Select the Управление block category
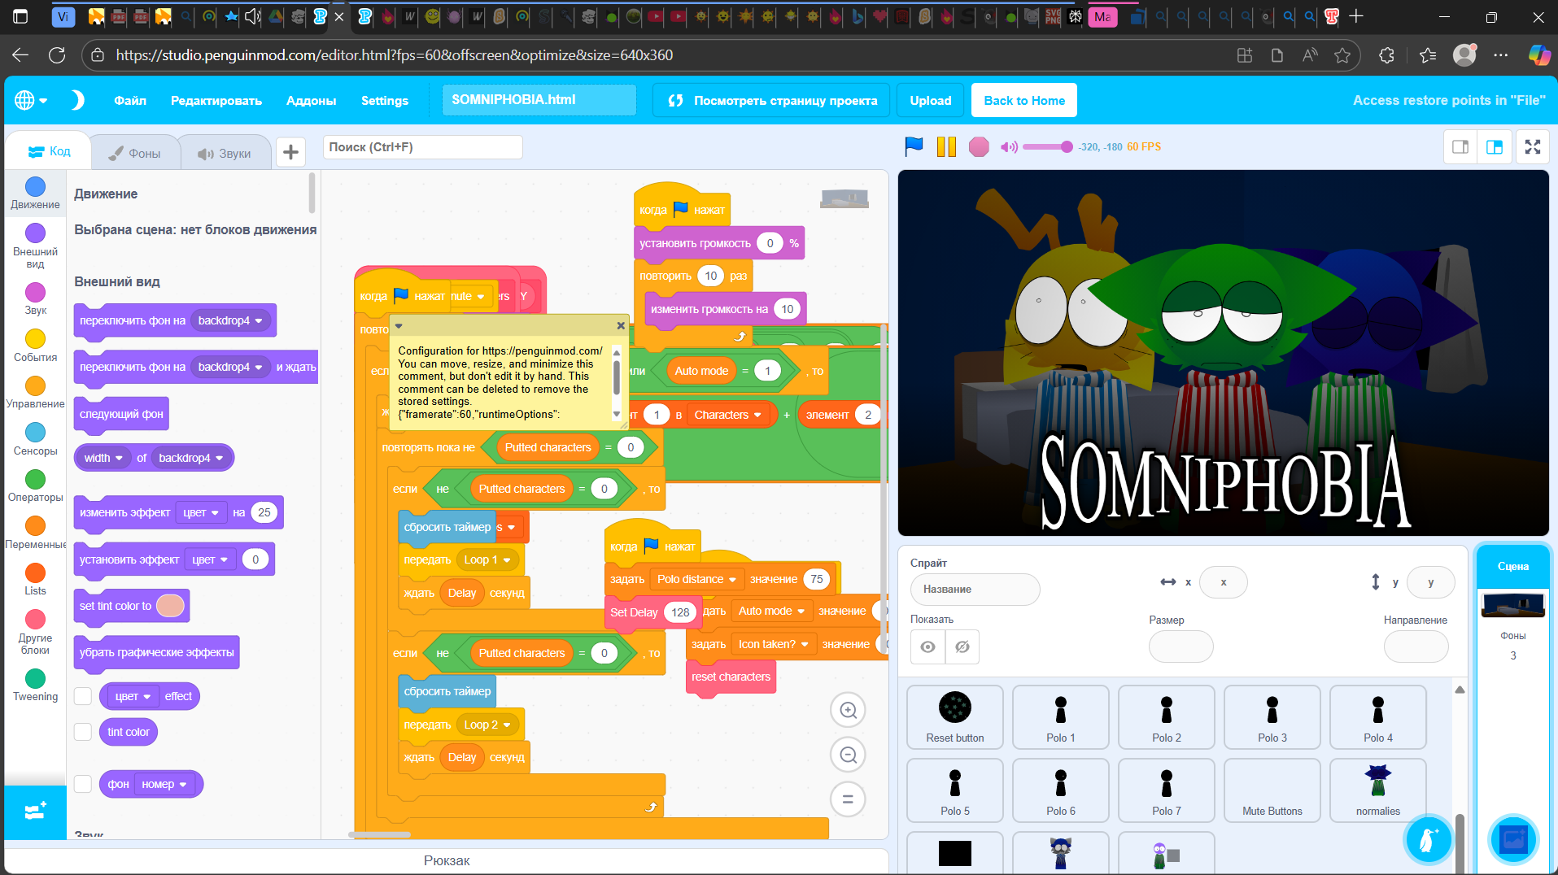Image resolution: width=1558 pixels, height=875 pixels. [35, 392]
